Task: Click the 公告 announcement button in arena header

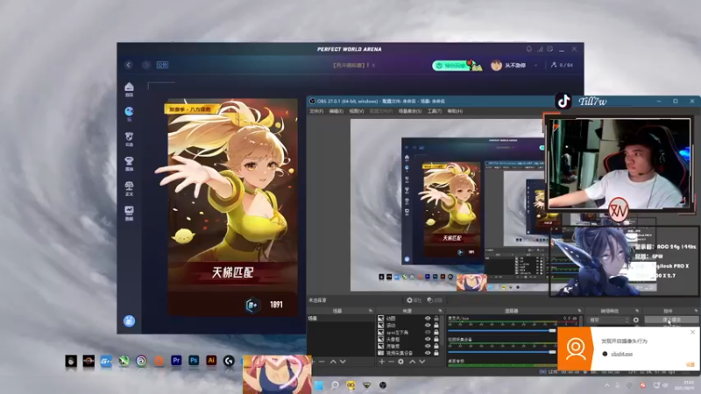Action: click(x=162, y=65)
